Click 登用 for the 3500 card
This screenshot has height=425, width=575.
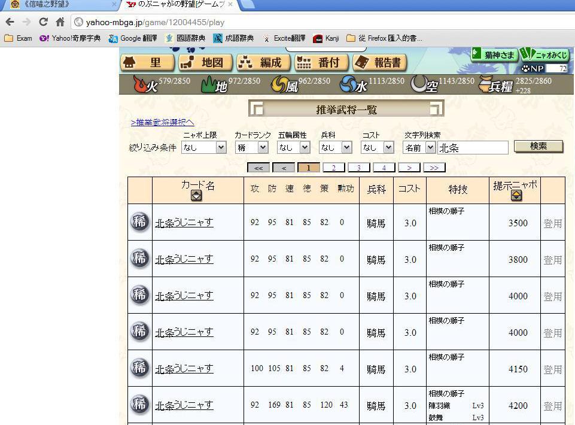pos(553,223)
